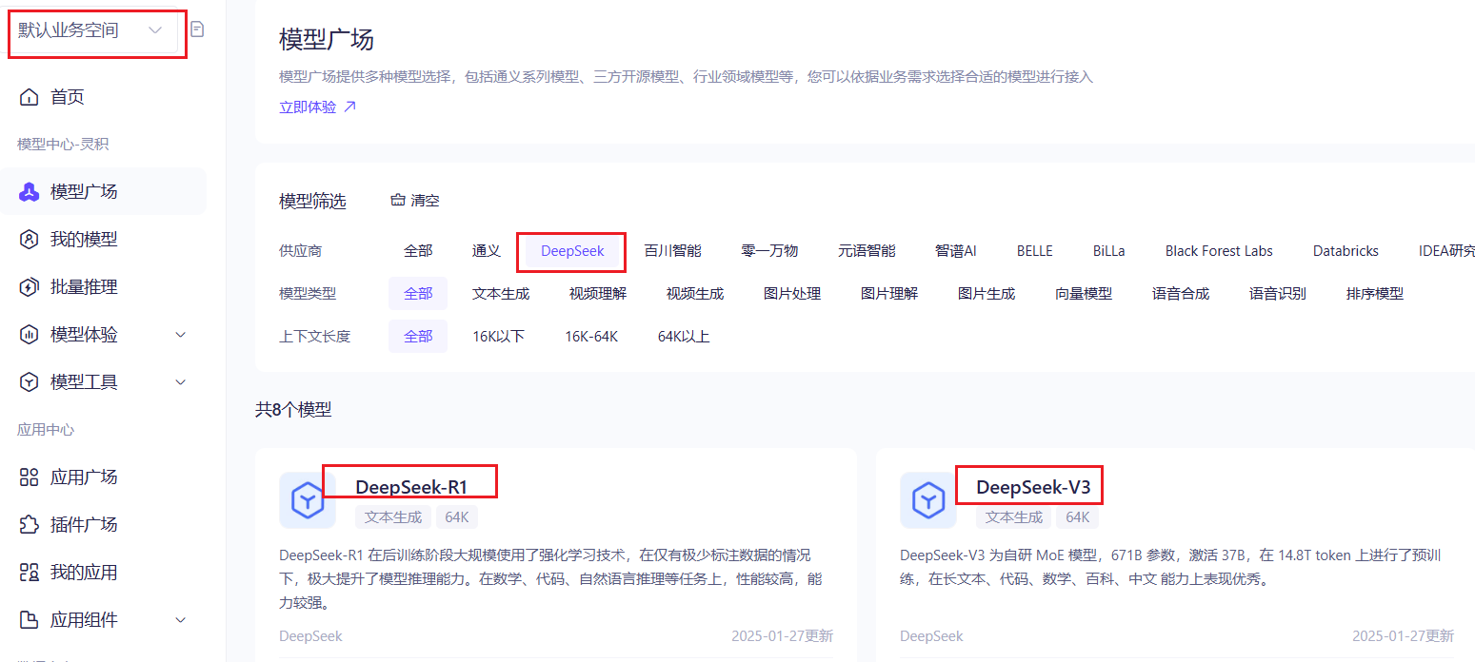Screen dimensions: 1475x662
Task: Expand 应用组件 in the sidebar
Action: (105, 620)
